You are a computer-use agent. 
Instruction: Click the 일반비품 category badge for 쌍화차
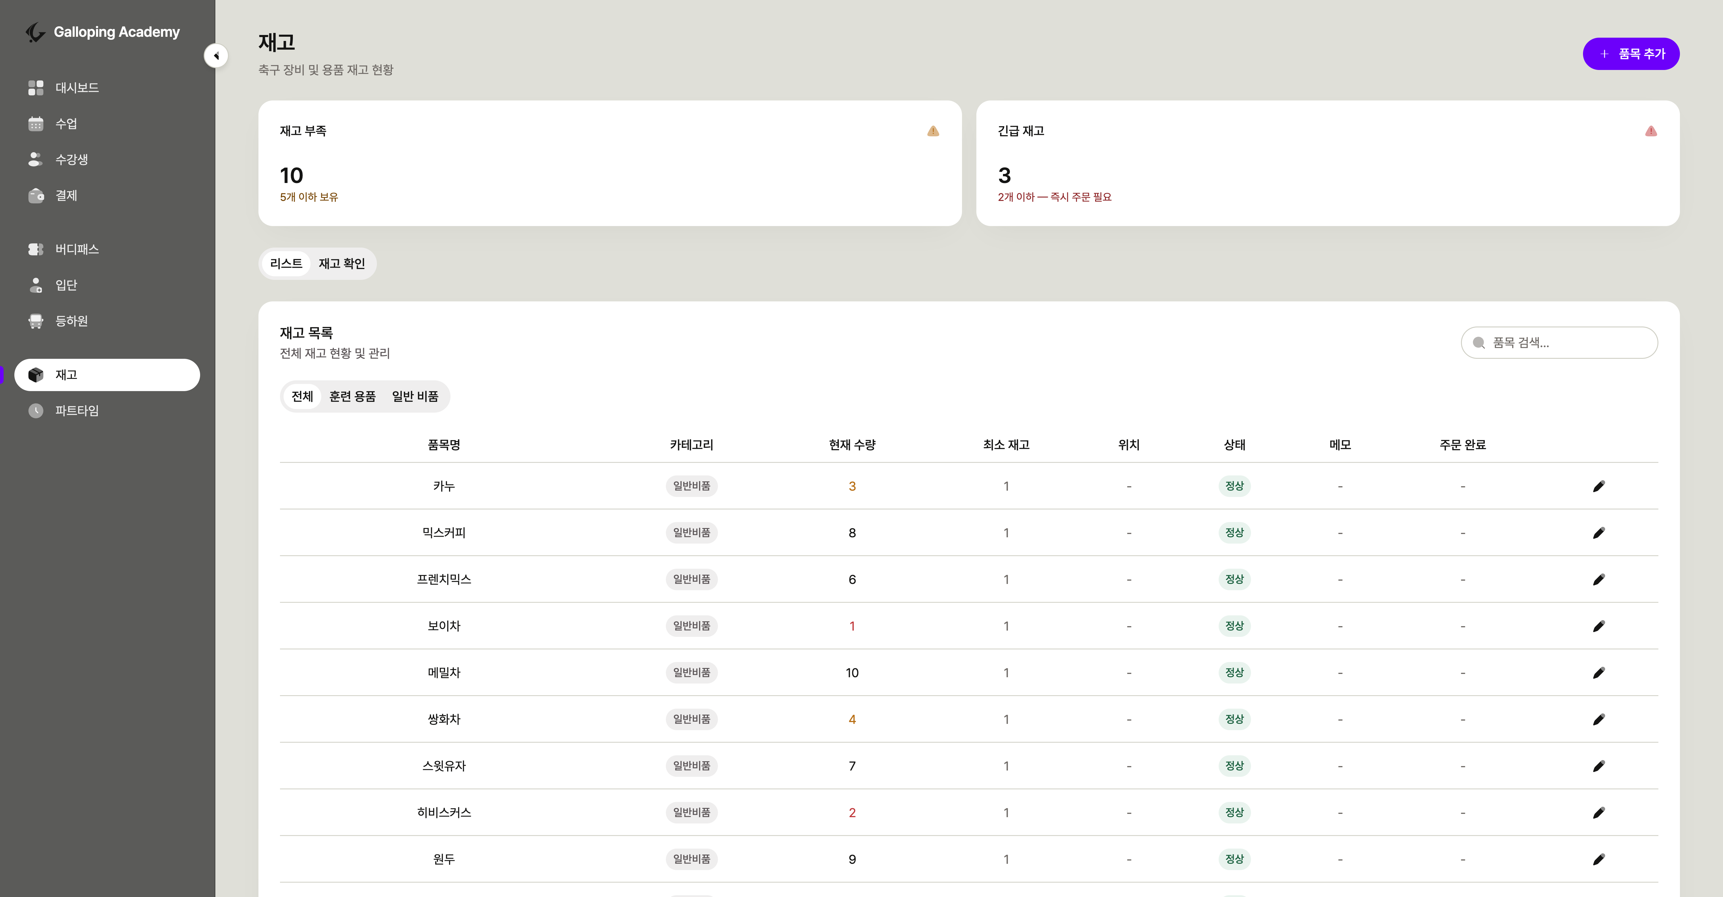point(692,719)
